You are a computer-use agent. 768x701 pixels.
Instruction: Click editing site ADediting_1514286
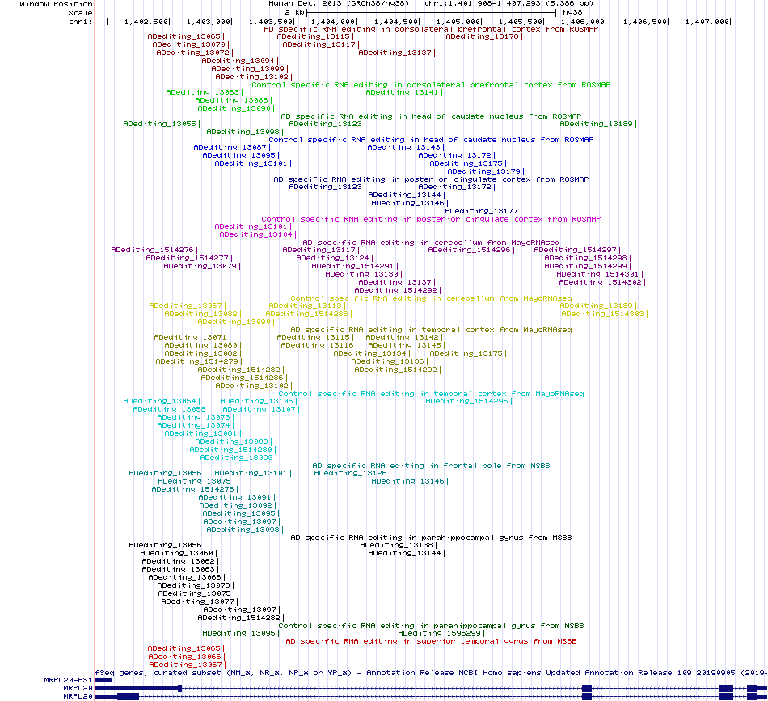click(244, 378)
